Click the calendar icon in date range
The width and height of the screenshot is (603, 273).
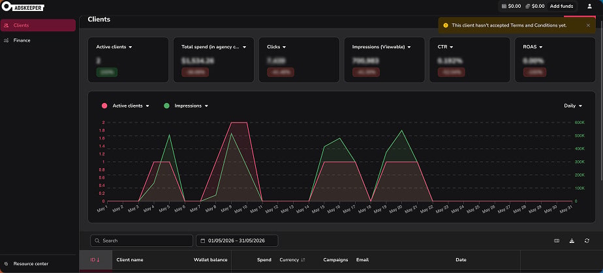tap(203, 240)
